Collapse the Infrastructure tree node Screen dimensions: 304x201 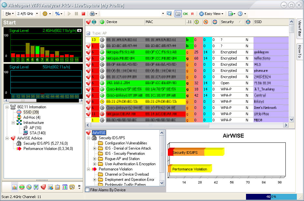[x=13, y=123]
